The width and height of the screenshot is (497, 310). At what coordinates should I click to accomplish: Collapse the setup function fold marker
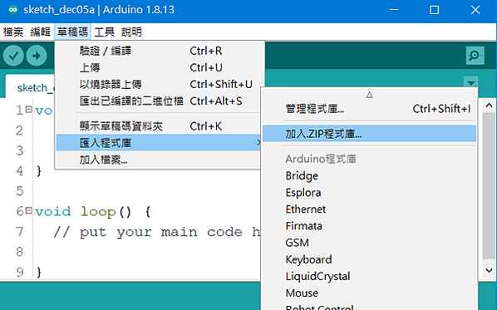pyautogui.click(x=29, y=110)
